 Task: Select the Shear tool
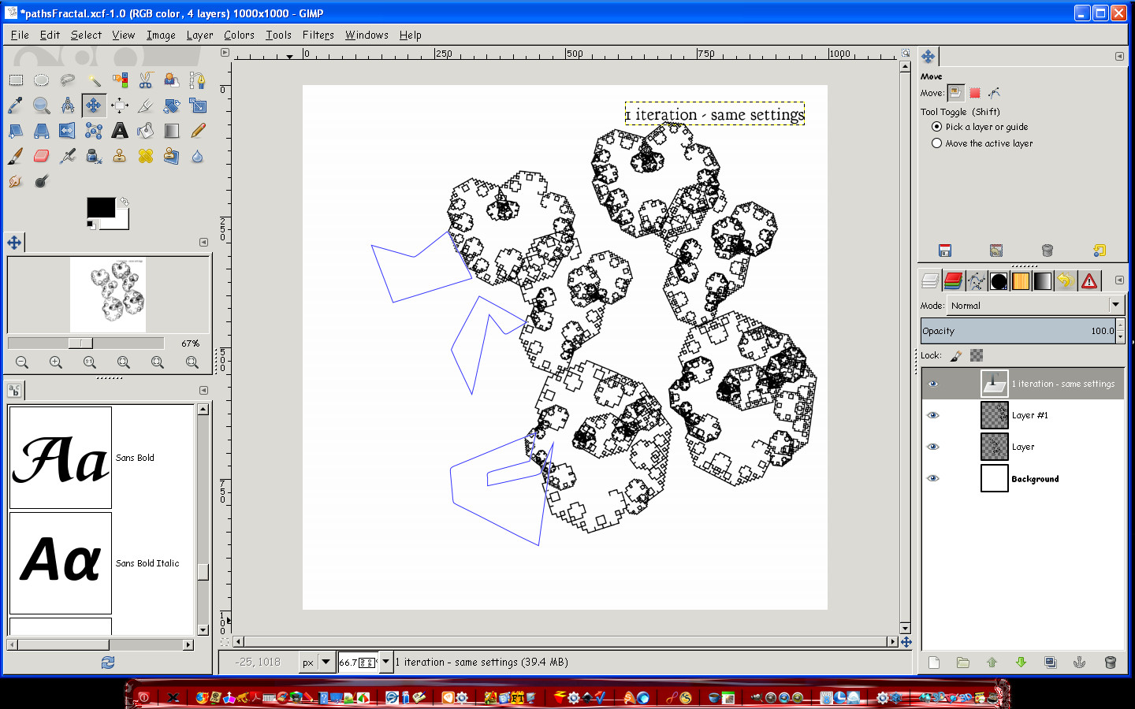(16, 131)
